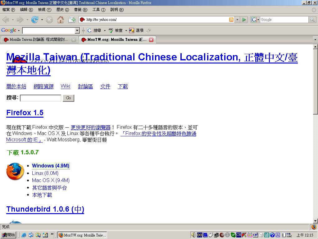The width and height of the screenshot is (318, 239).
Task: Switch to Mozilla Taiwan 討論區 tab
Action: 39,40
